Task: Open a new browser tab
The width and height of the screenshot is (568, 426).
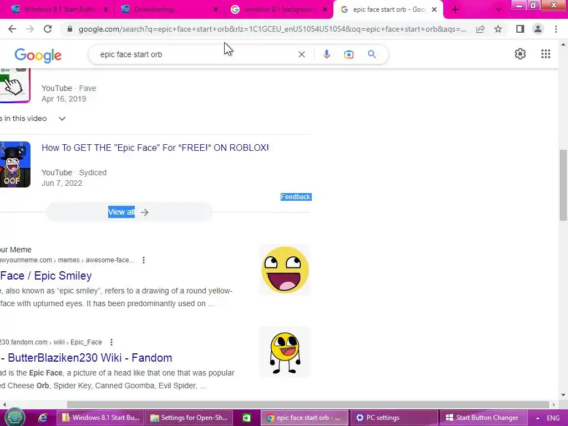Action: (x=455, y=10)
